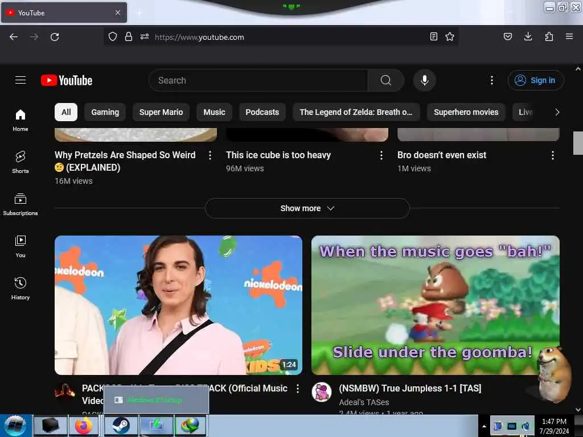
Task: Open YouTube settings three-dot menu
Action: coord(491,80)
